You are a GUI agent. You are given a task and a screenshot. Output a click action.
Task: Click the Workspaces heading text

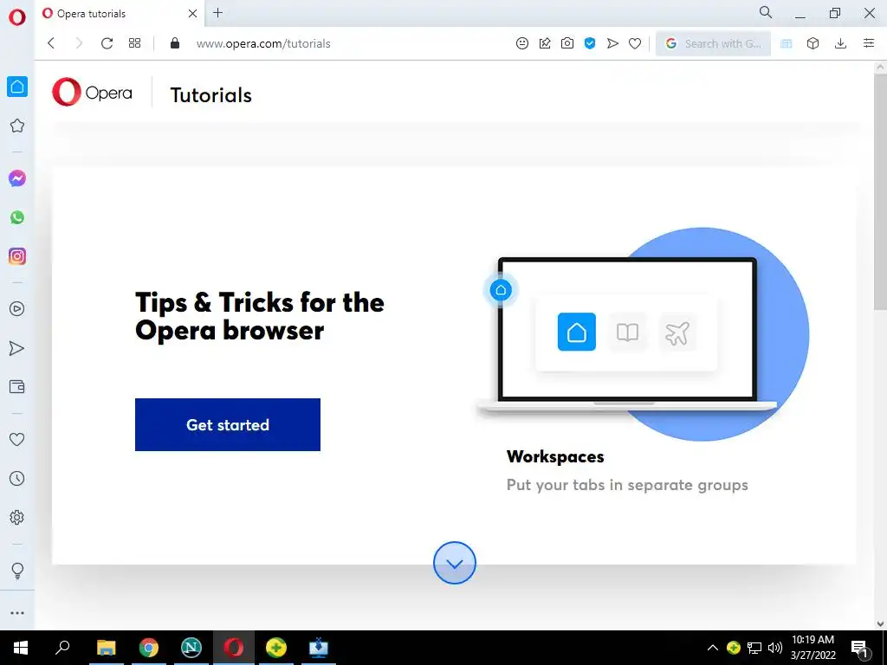[555, 456]
